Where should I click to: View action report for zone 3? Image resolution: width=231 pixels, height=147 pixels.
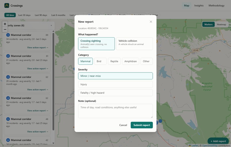[x=38, y=90]
